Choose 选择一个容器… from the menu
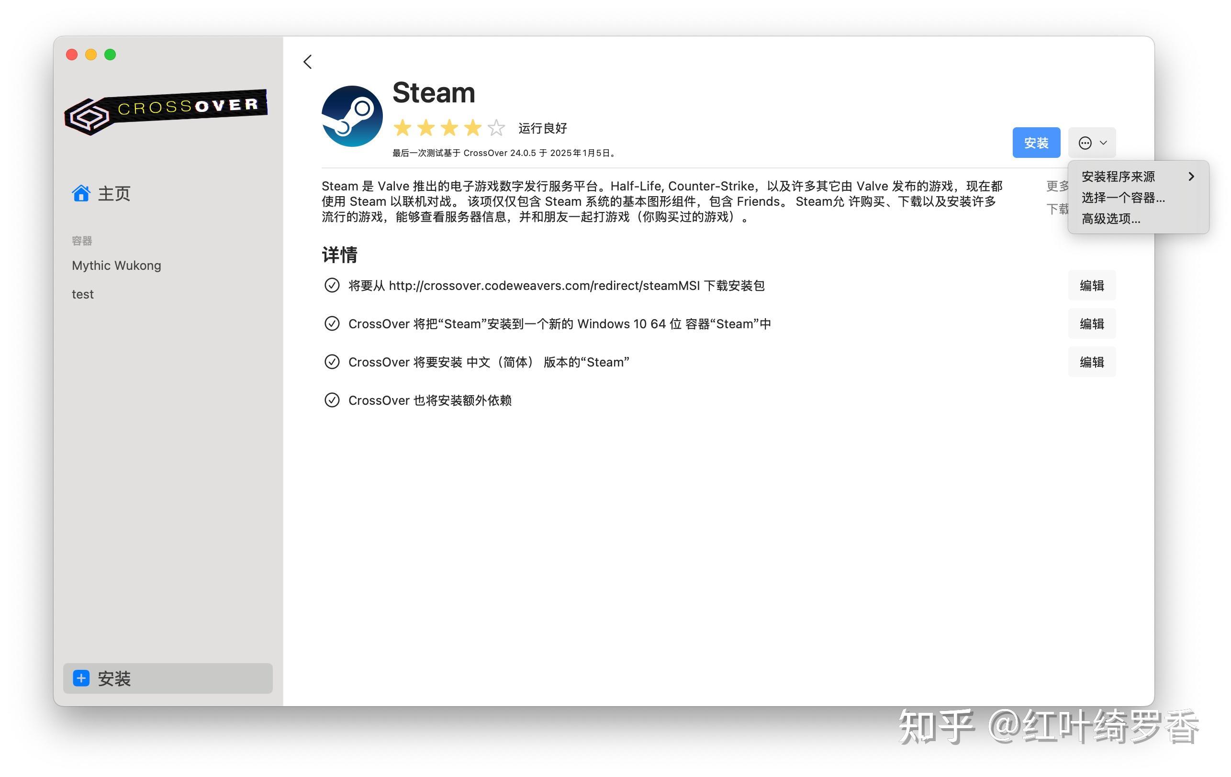1231x777 pixels. (x=1123, y=198)
